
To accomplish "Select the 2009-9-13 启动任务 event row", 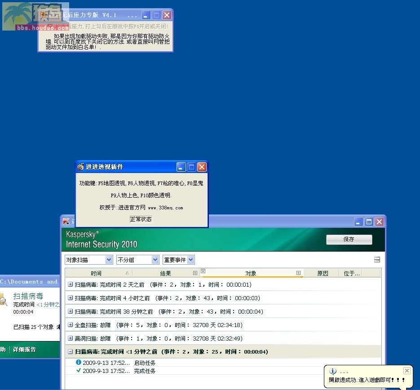I will point(223,363).
